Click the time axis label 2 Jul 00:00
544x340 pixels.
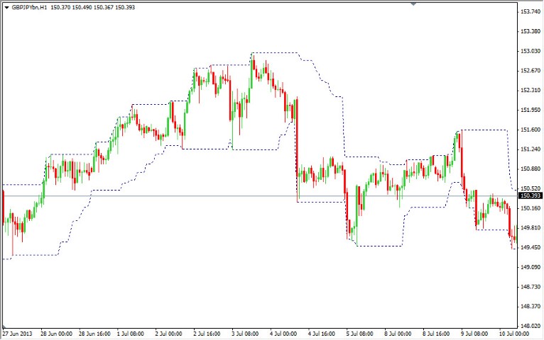pos(168,334)
